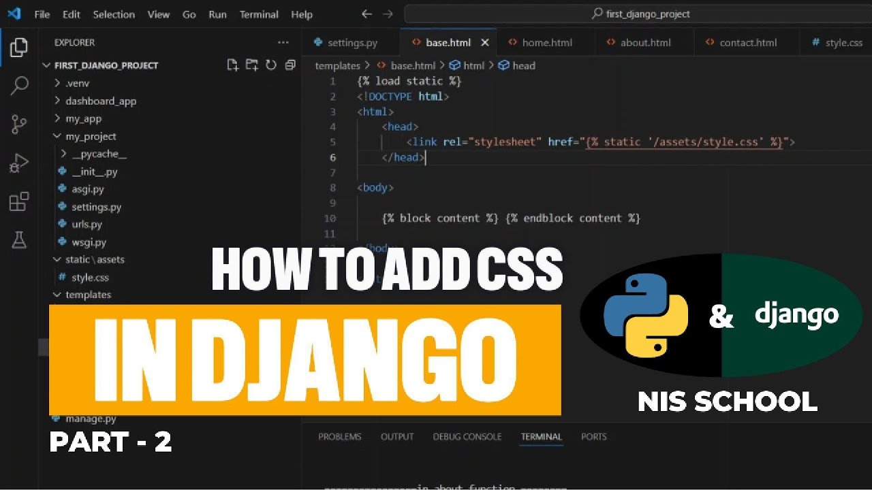Expand the __pycache__ folder
The image size is (872, 490).
click(x=99, y=154)
